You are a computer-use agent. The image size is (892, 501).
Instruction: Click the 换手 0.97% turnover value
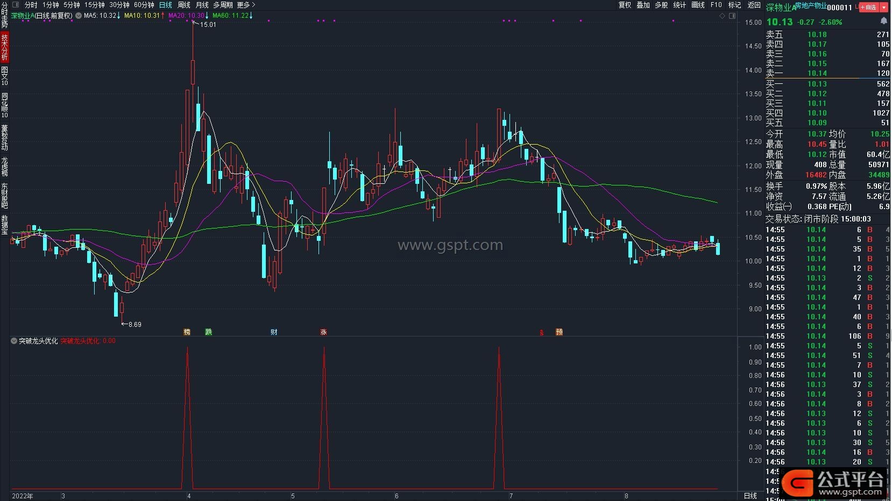(x=817, y=186)
